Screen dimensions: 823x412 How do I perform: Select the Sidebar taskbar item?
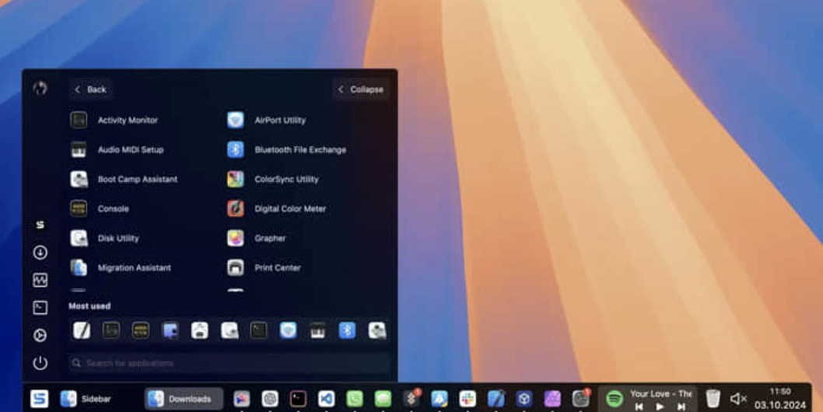(86, 399)
